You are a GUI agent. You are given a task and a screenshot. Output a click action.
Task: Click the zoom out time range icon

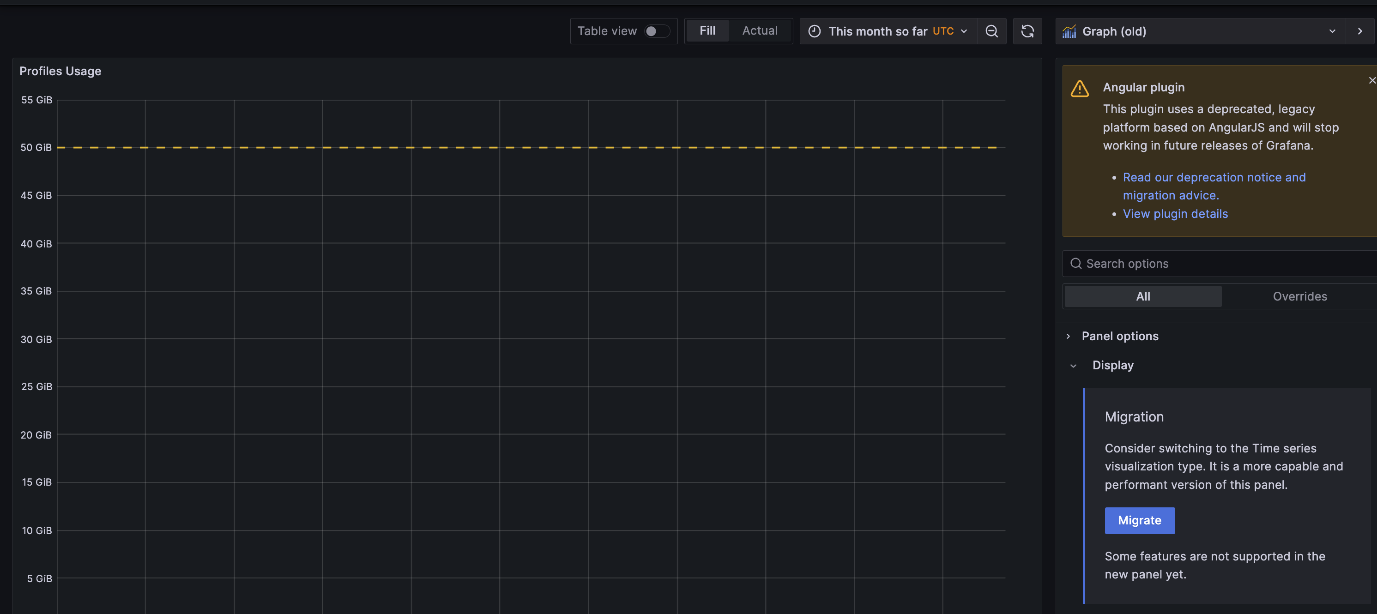pyautogui.click(x=991, y=31)
